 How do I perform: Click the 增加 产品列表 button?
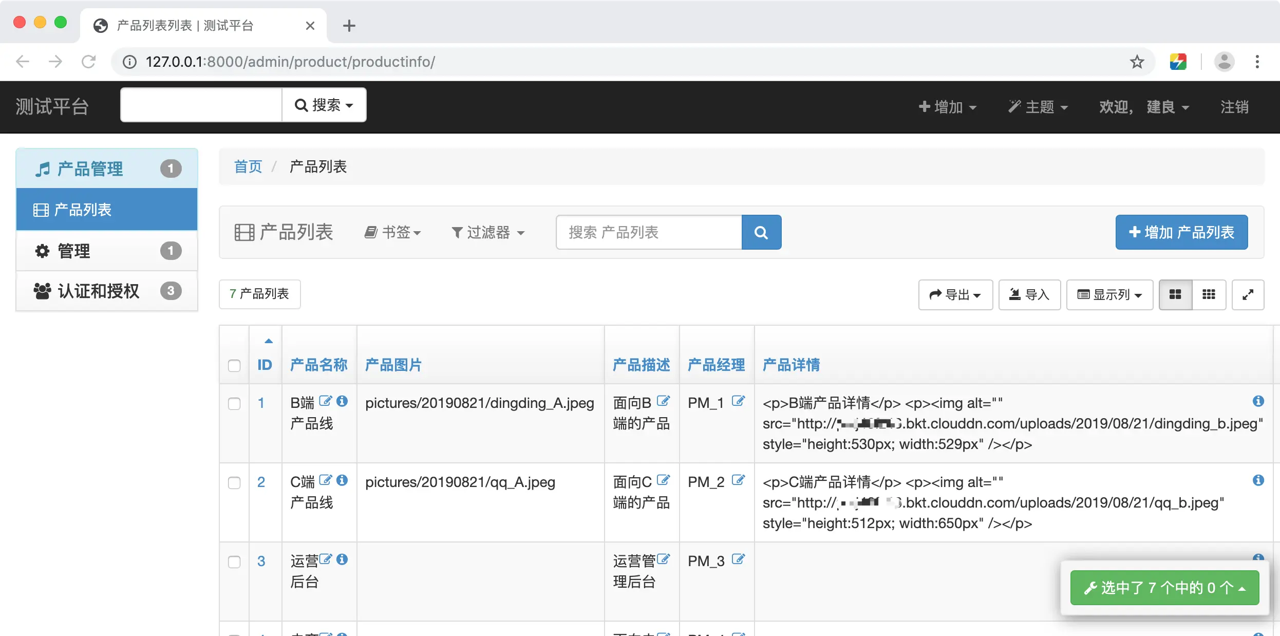click(x=1181, y=232)
